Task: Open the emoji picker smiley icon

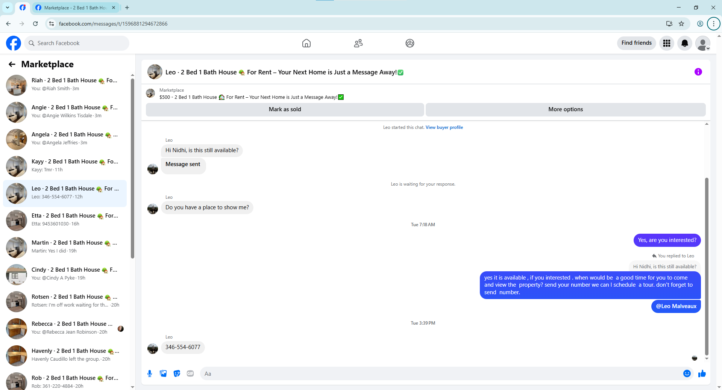Action: click(687, 373)
